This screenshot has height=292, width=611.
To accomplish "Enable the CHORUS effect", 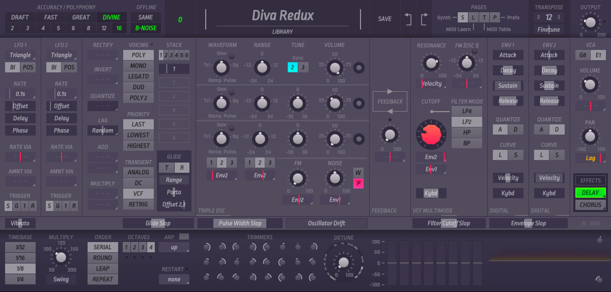I will pyautogui.click(x=591, y=205).
